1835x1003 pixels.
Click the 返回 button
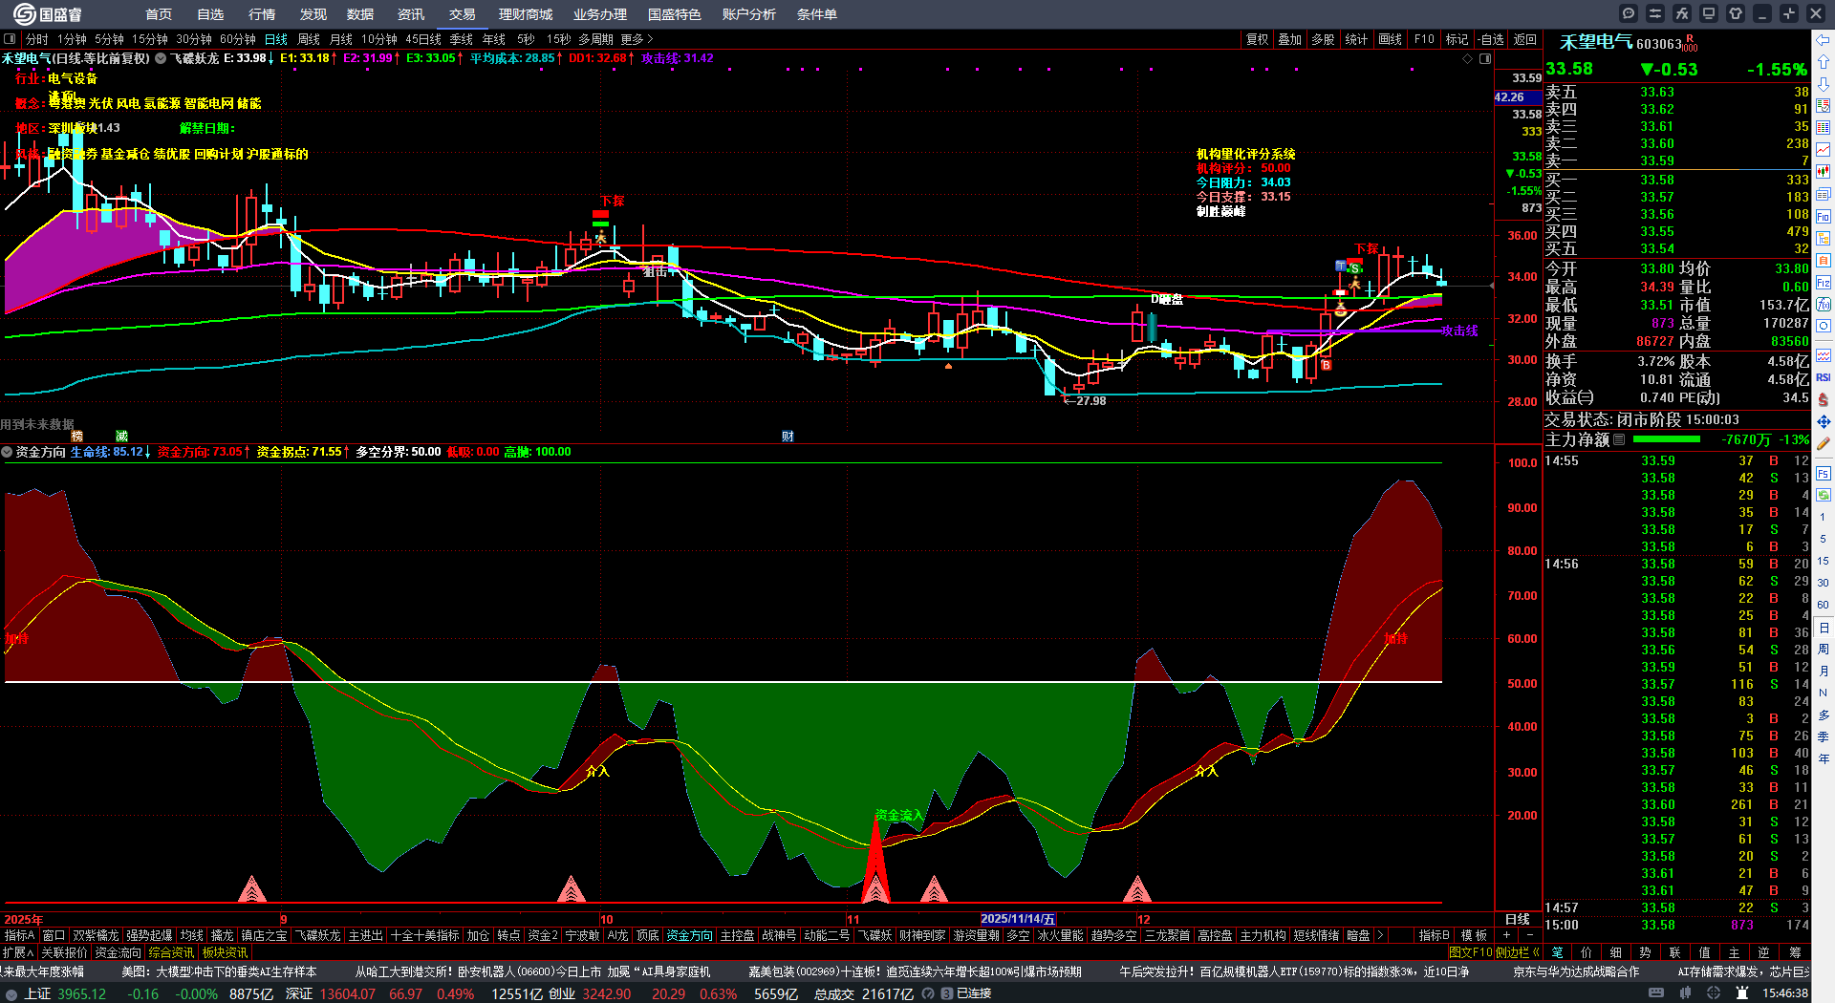1524,39
